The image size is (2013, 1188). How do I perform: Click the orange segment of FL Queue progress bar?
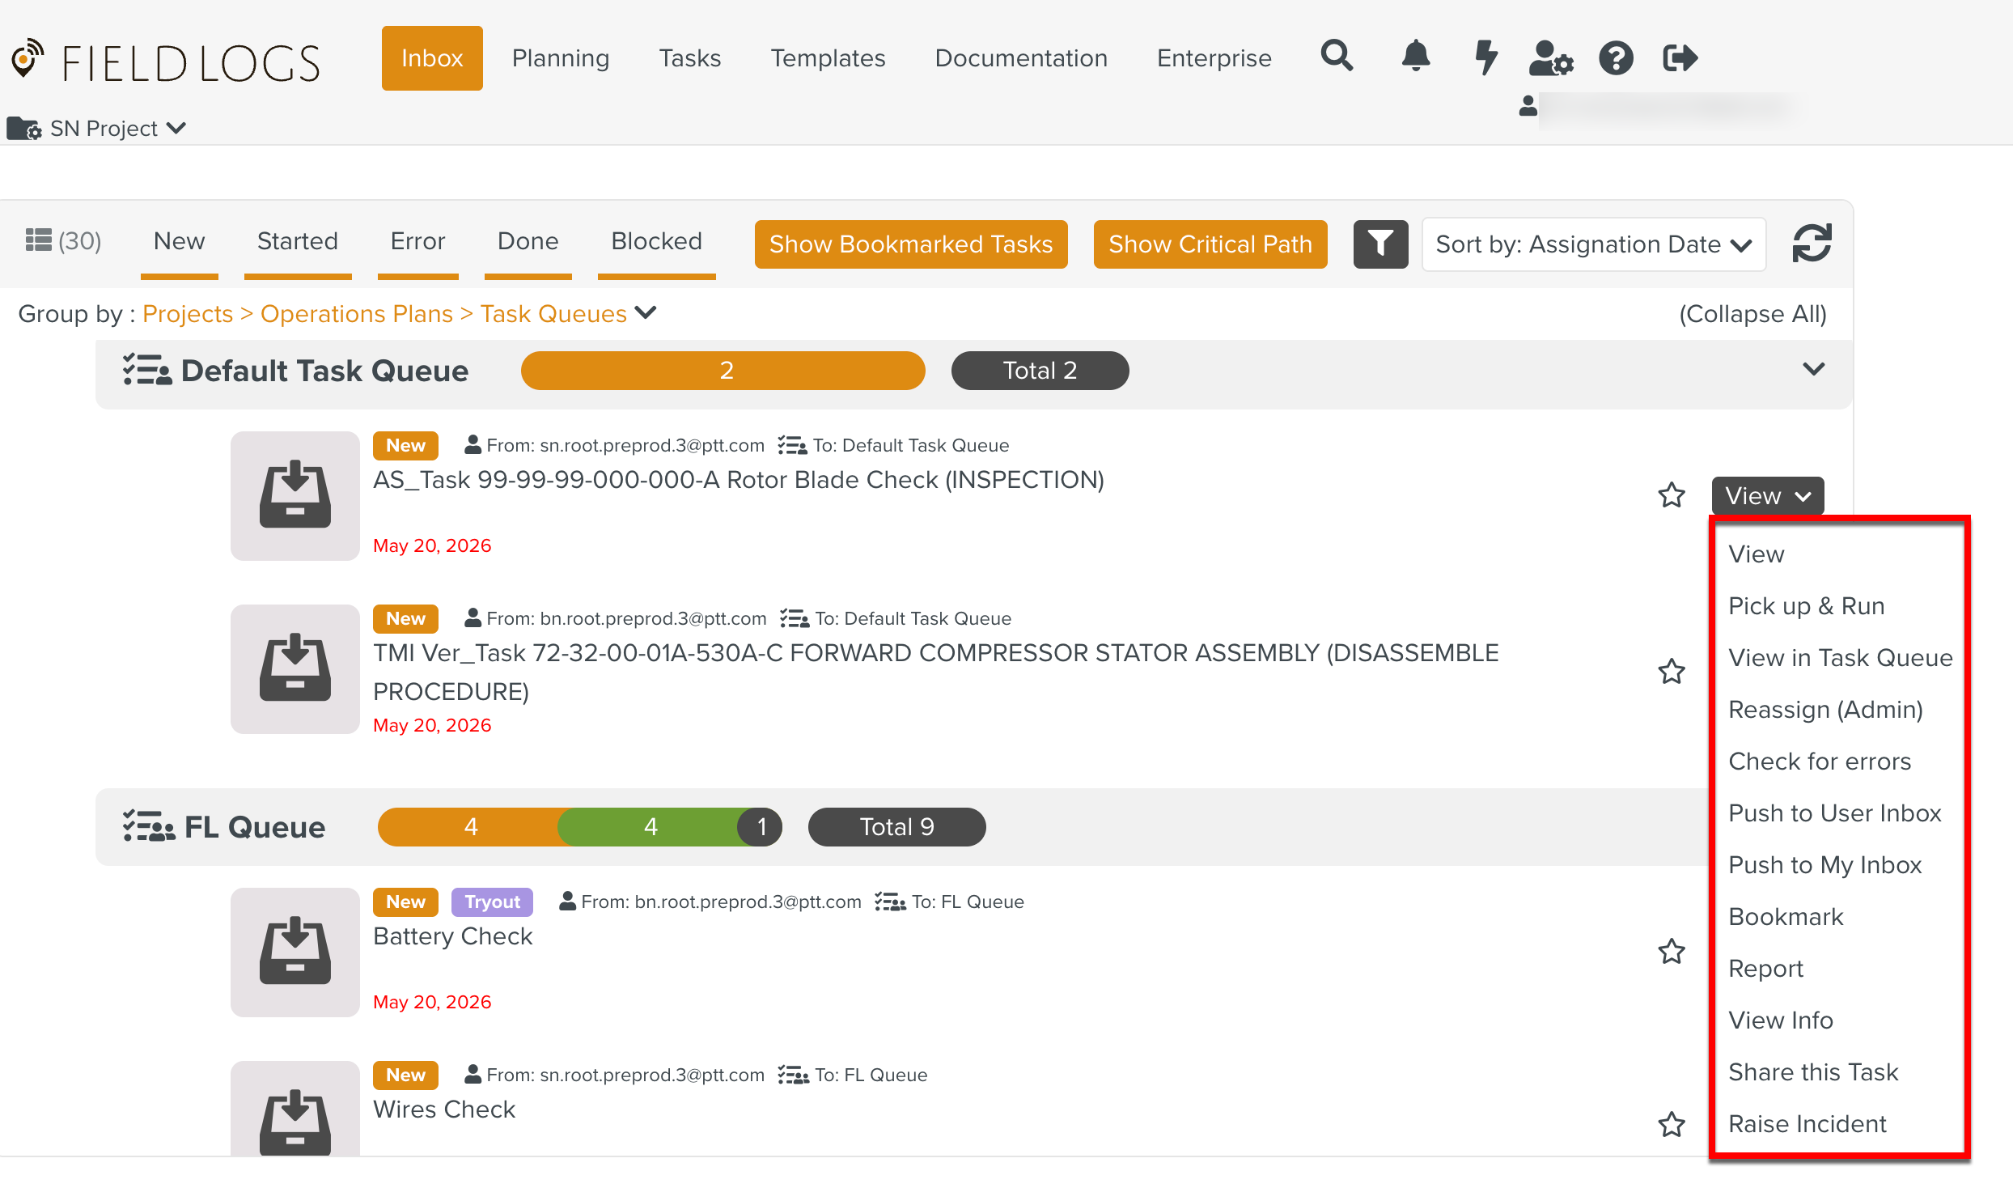point(470,827)
